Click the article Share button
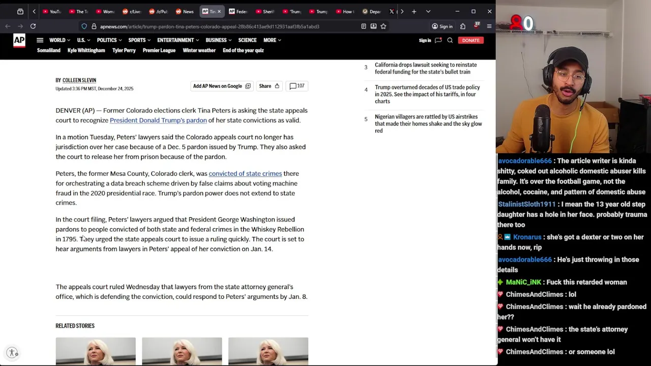Viewport: 651px width, 366px height. point(269,86)
